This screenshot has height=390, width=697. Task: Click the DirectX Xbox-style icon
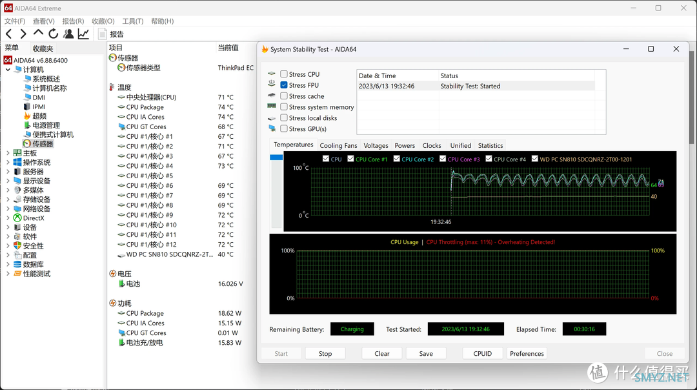coord(17,218)
